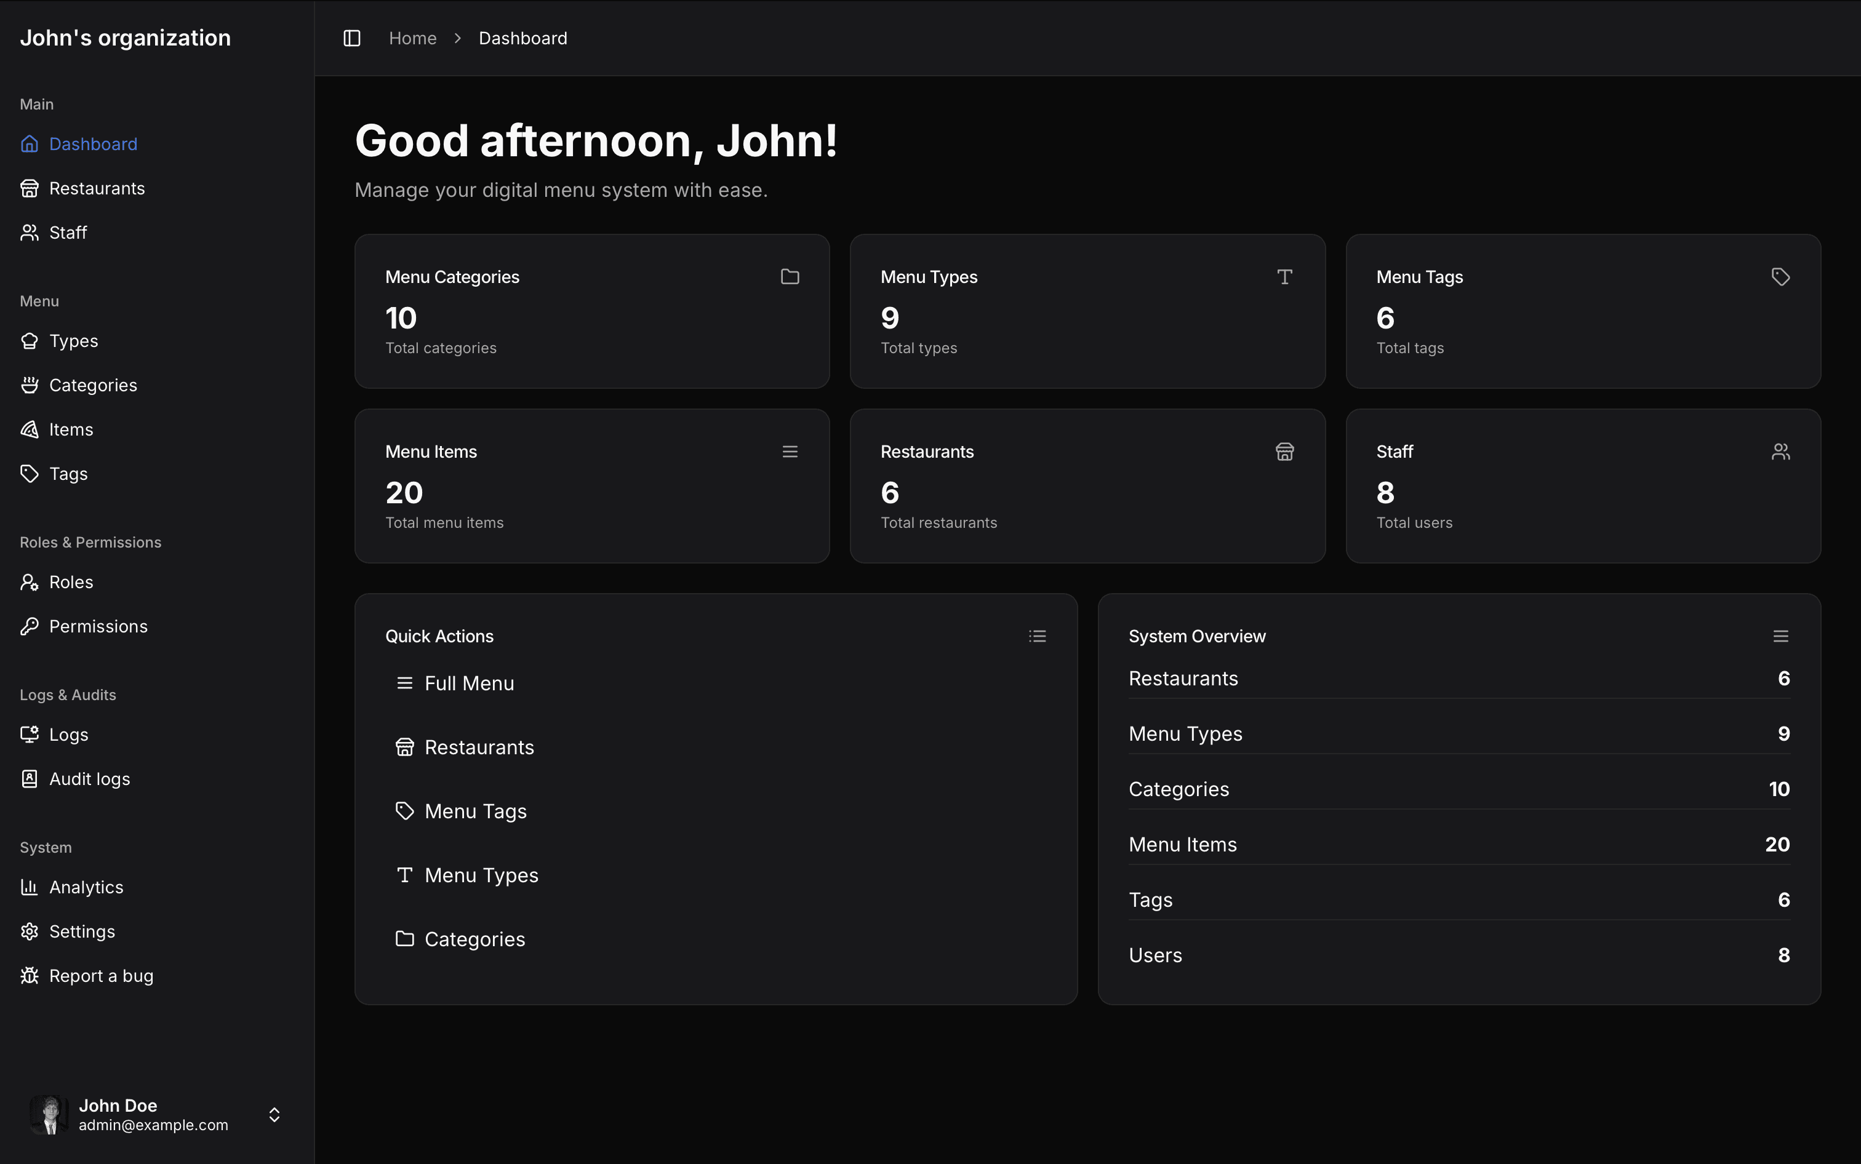Click the Audit logs sidebar item

(89, 779)
